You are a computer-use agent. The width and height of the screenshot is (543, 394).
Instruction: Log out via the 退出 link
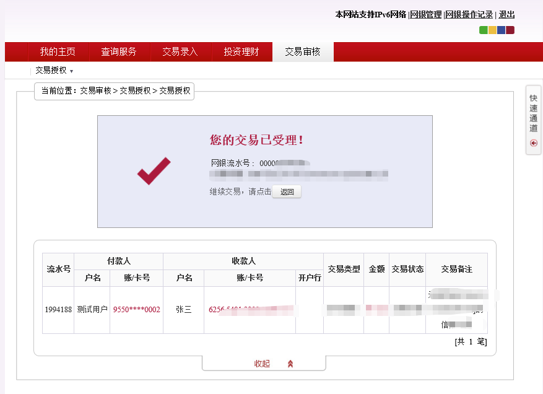click(506, 15)
